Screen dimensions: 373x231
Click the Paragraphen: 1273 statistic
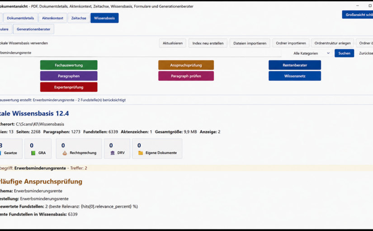pos(62,132)
